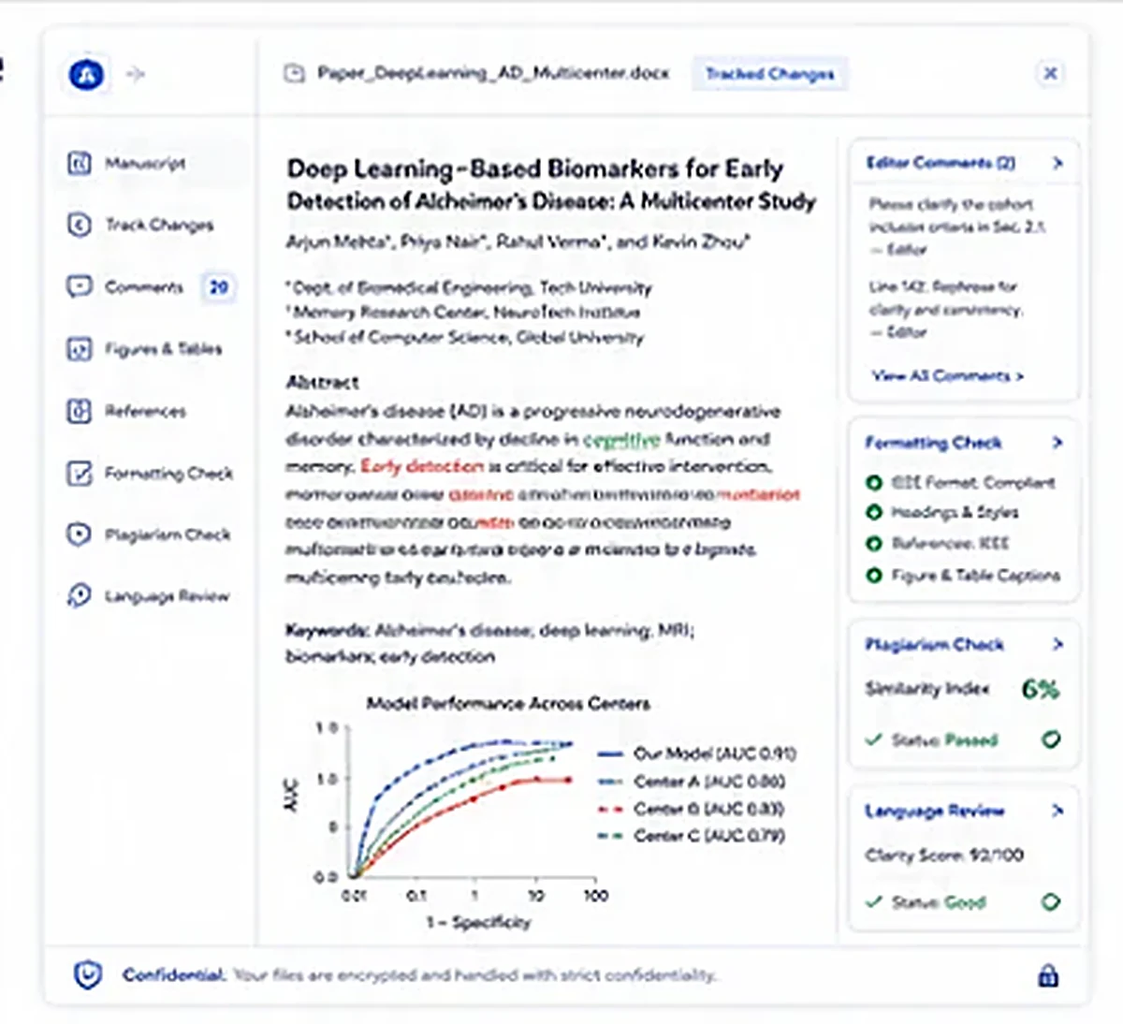
Task: Click the Center B legend entry
Action: point(691,808)
